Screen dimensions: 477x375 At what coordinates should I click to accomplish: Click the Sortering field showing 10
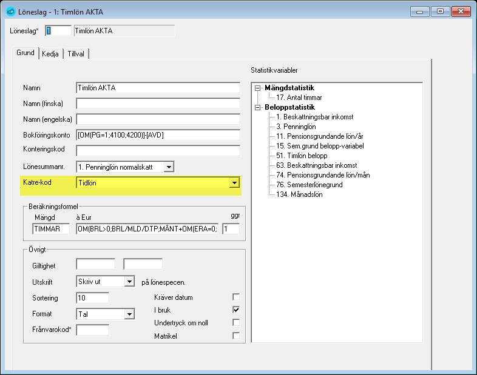(x=92, y=298)
